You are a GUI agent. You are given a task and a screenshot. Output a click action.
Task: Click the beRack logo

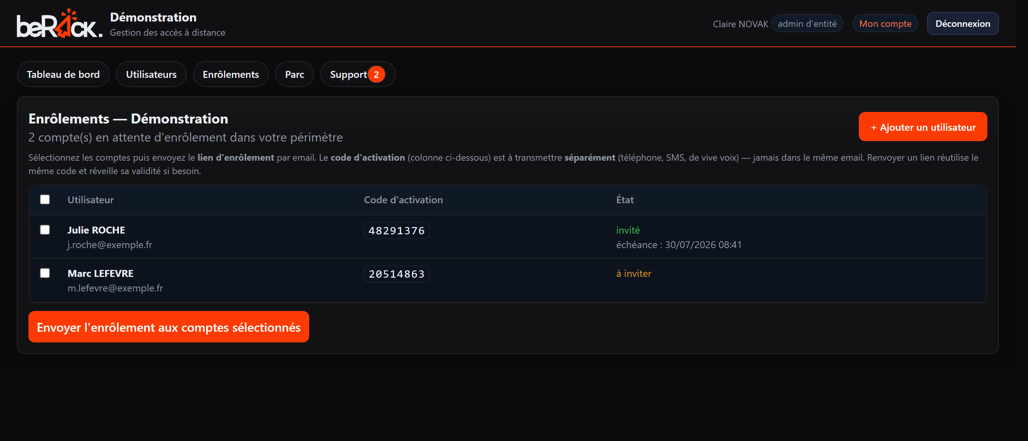[x=59, y=23]
